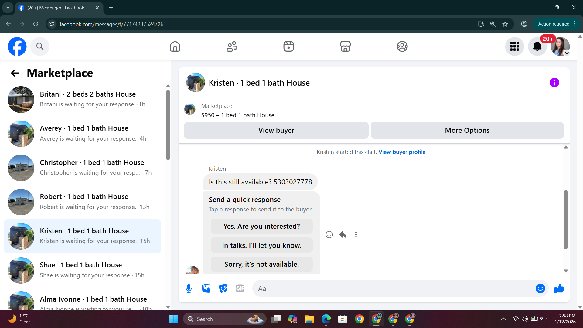Screen dimensions: 583x328
Task: Open View buyer profile link
Action: click(402, 152)
